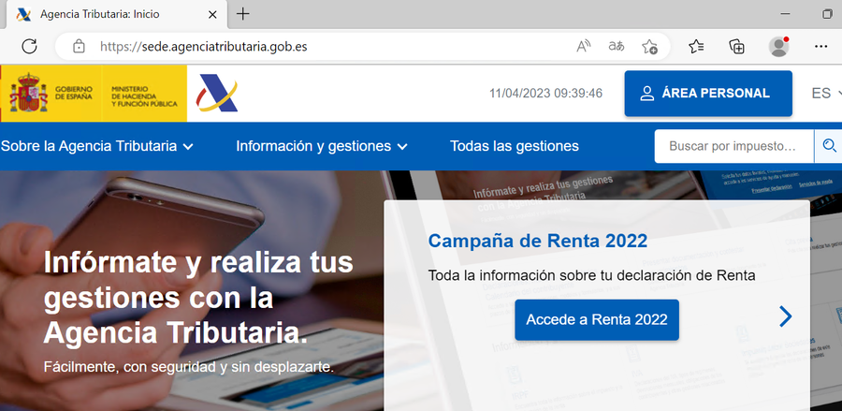Open the browser settings three-dot menu
The width and height of the screenshot is (842, 411).
[x=821, y=46]
